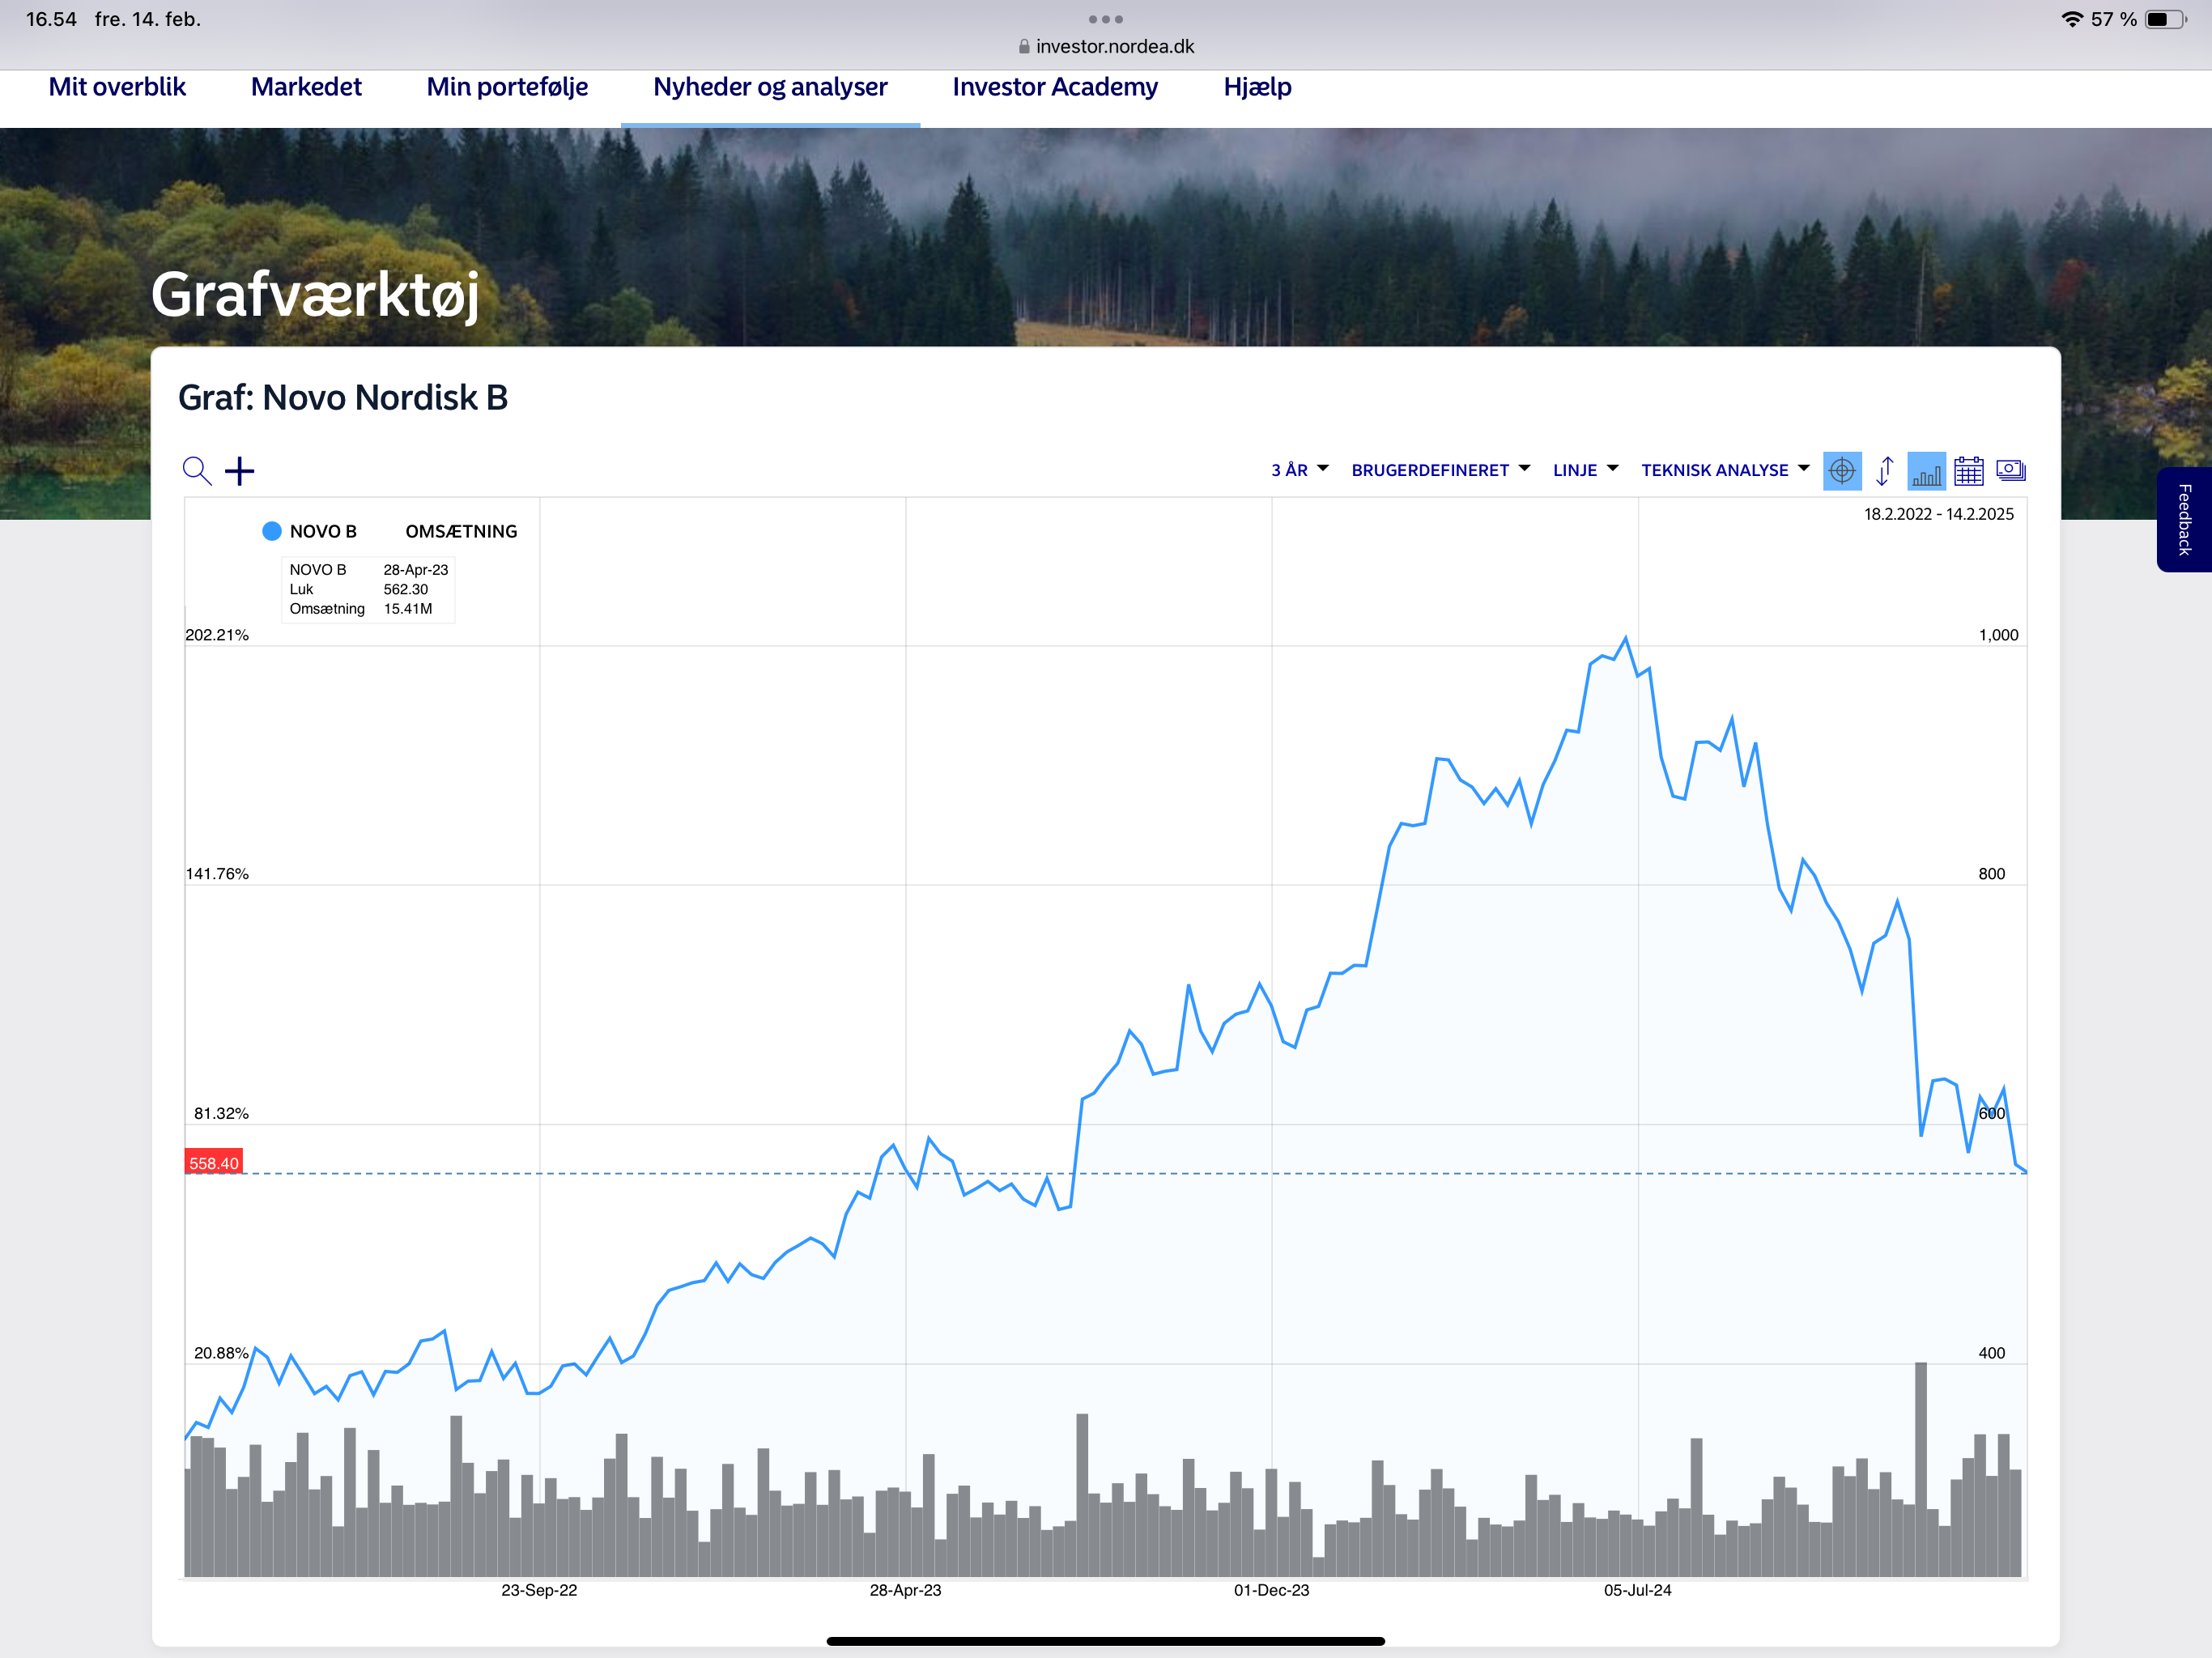Add a comparison with the plus icon
The height and width of the screenshot is (1658, 2212).
pyautogui.click(x=240, y=470)
